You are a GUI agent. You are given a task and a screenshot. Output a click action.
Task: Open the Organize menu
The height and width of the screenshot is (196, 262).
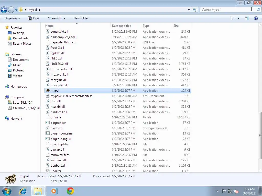pyautogui.click(x=12, y=18)
